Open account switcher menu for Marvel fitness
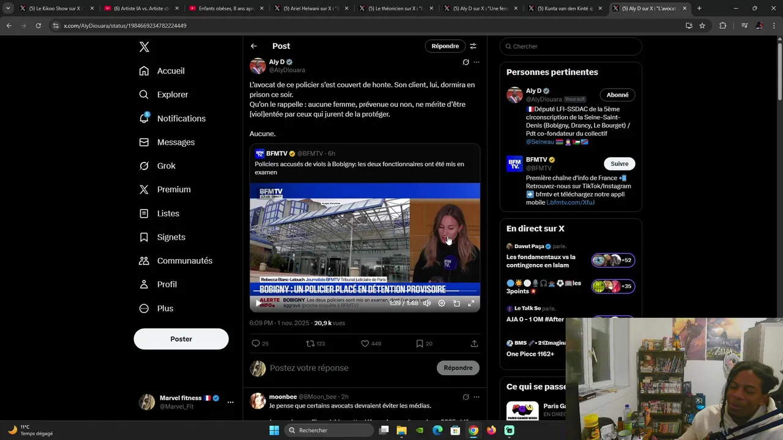This screenshot has width=783, height=440. click(x=231, y=402)
